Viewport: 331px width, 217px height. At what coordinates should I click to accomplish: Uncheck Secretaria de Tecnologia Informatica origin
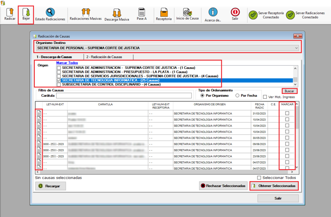click(x=59, y=80)
